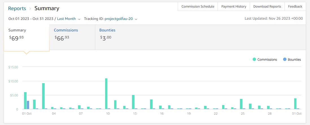310x125 pixels.
Task: Click the commission bar on 25 Oct
Action: coord(241,104)
